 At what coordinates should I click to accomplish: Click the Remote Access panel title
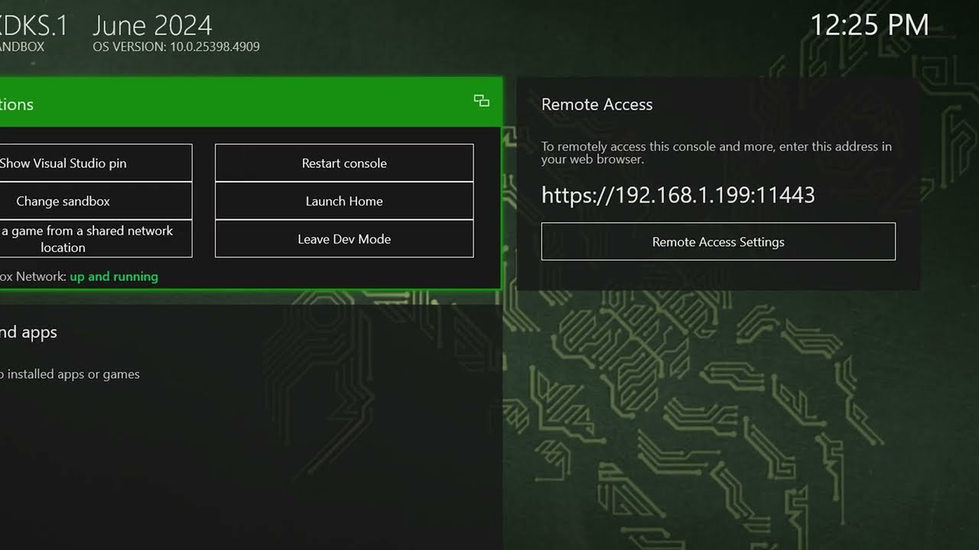click(x=597, y=105)
